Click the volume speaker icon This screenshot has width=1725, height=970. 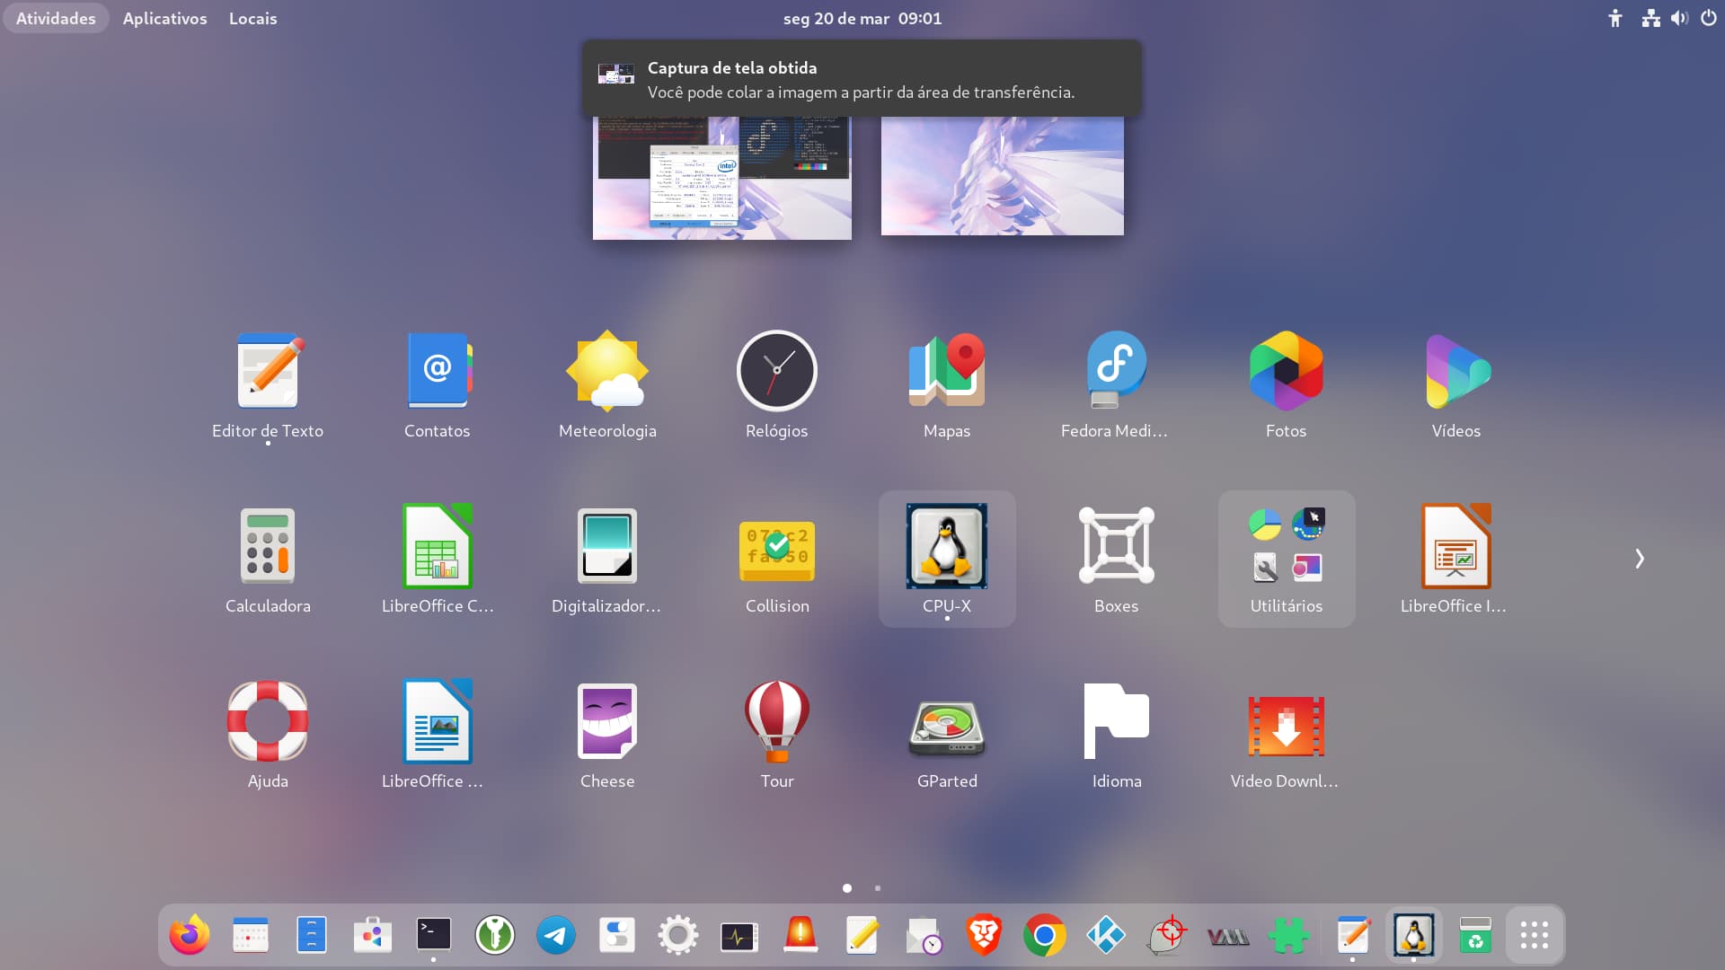point(1679,18)
